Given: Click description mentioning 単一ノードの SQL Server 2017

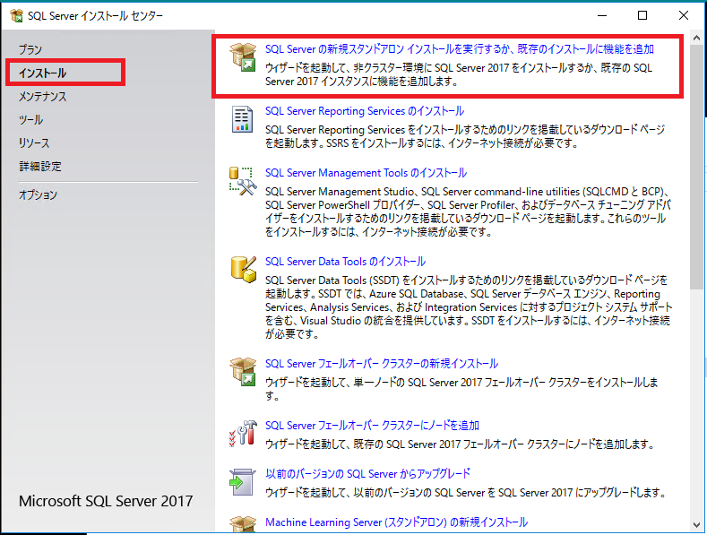Looking at the screenshot, I should 461,389.
